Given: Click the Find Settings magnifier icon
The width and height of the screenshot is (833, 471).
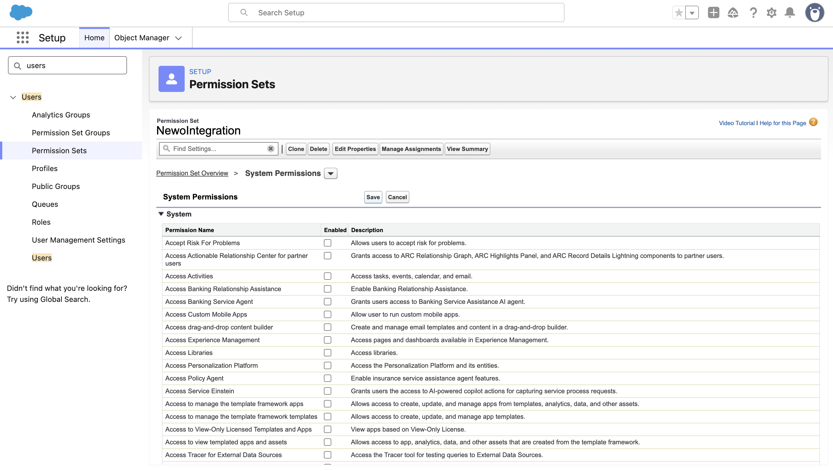Looking at the screenshot, I should [166, 148].
